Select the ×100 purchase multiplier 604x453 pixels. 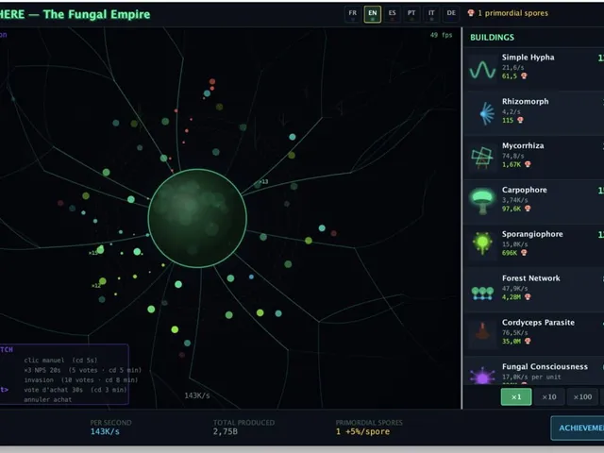pos(582,397)
